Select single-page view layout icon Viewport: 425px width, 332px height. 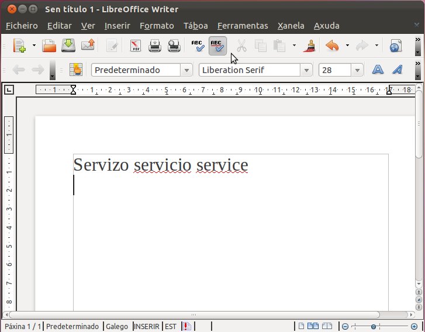[302, 326]
